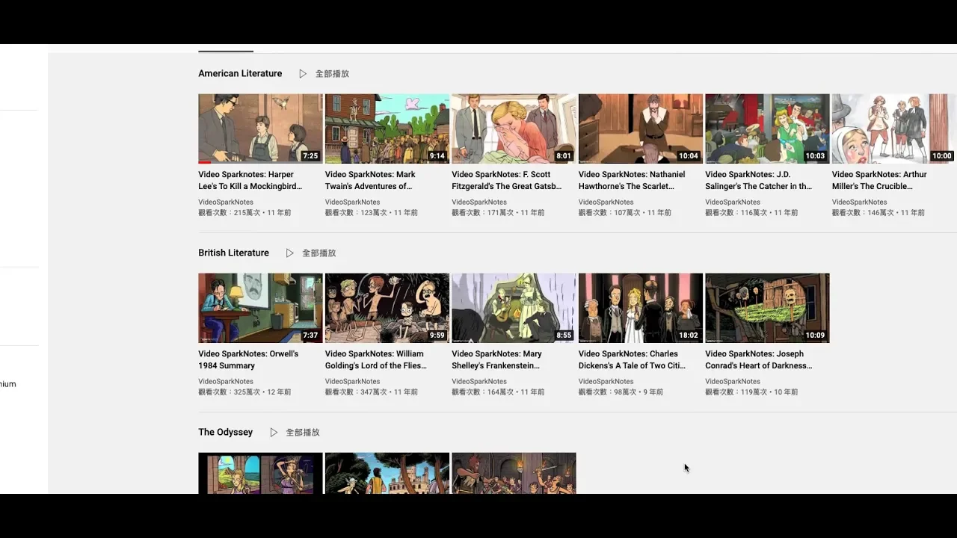
Task: Open The Scarlet Letter video thumbnail
Action: pos(640,129)
